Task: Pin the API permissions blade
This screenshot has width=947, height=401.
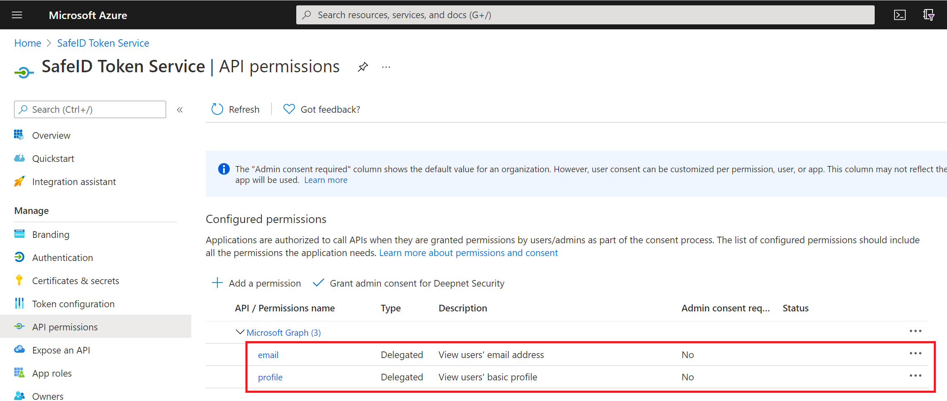Action: tap(363, 67)
